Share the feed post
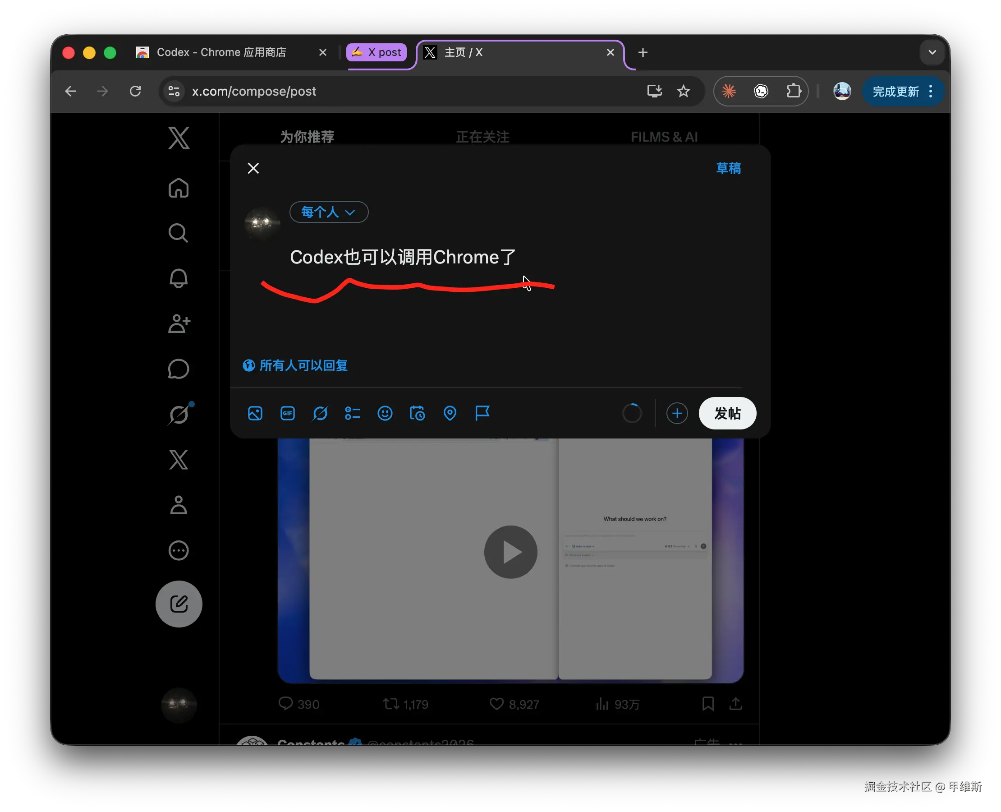 click(x=735, y=703)
